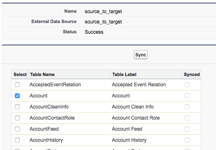Toggle Synced checkbox for Account Contact Role
Viewport: 216px width, 150px height.
(187, 118)
